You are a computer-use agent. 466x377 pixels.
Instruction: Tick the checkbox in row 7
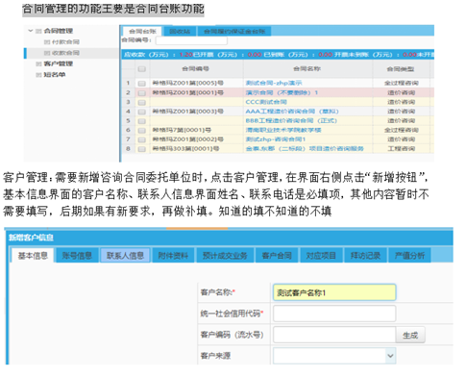click(x=141, y=139)
